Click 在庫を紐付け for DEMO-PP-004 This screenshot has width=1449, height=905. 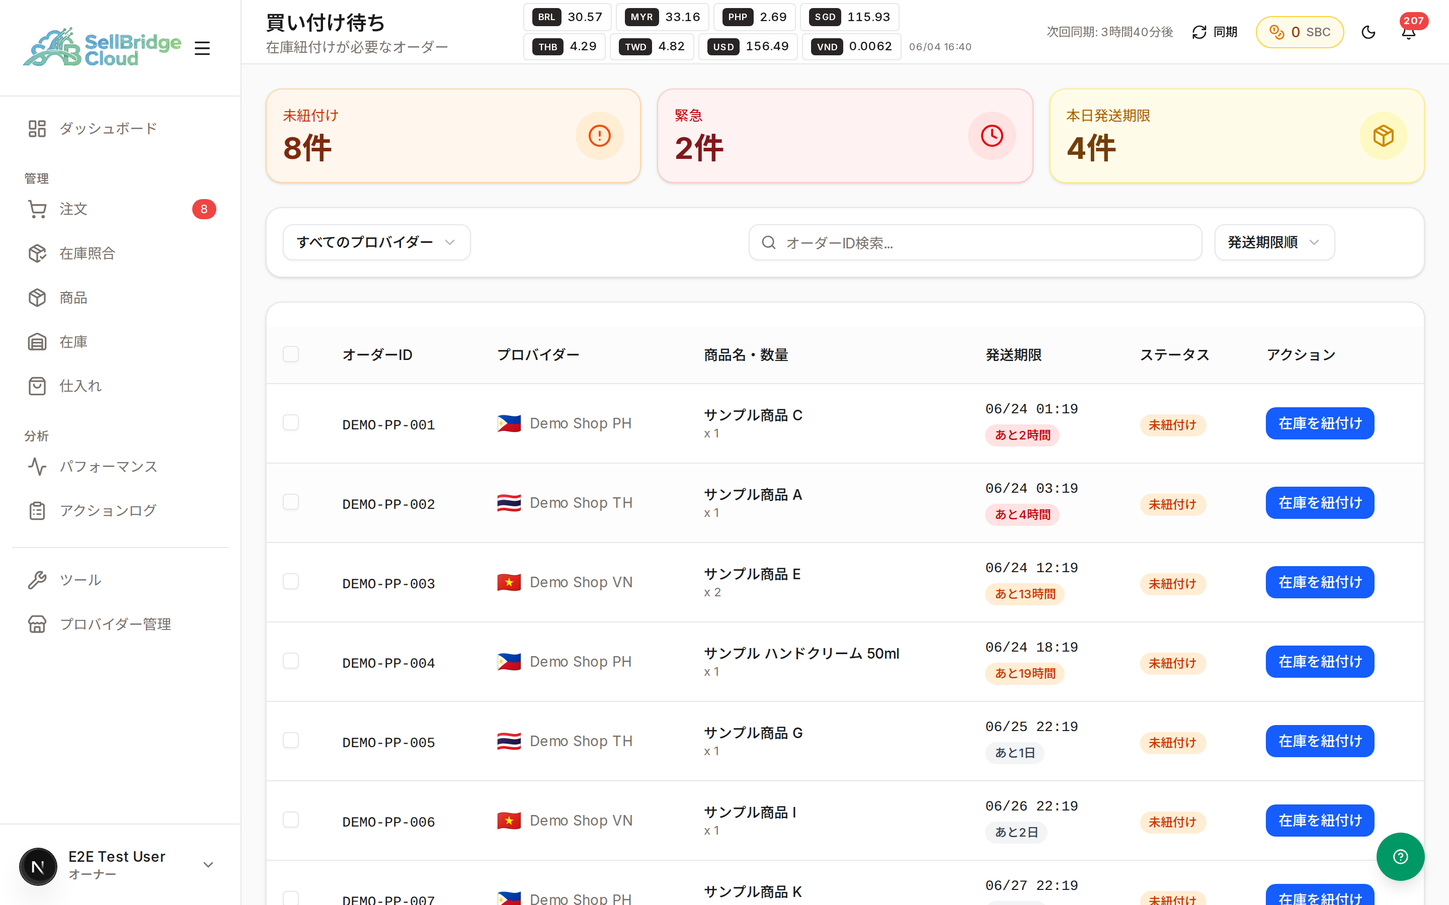pos(1320,662)
